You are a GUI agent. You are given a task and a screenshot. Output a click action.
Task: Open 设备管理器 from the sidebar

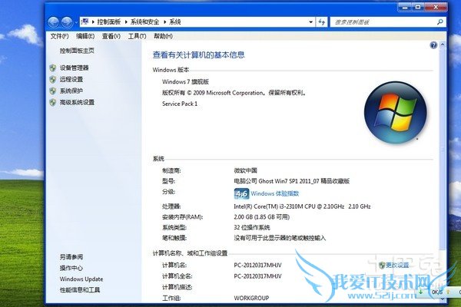(74, 68)
